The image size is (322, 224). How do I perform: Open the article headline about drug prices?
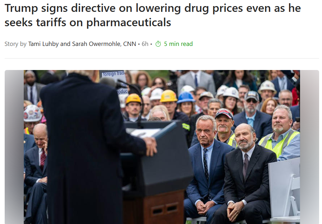(153, 15)
